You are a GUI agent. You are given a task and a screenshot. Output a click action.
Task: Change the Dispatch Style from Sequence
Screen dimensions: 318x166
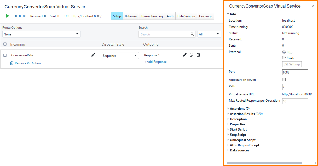(120, 55)
